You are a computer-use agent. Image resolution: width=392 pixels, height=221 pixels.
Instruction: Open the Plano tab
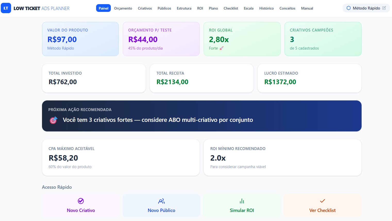(213, 8)
